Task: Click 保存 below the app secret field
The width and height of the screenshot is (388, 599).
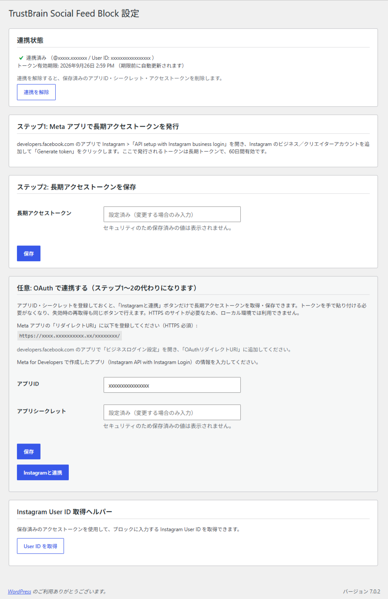Action: click(x=29, y=451)
